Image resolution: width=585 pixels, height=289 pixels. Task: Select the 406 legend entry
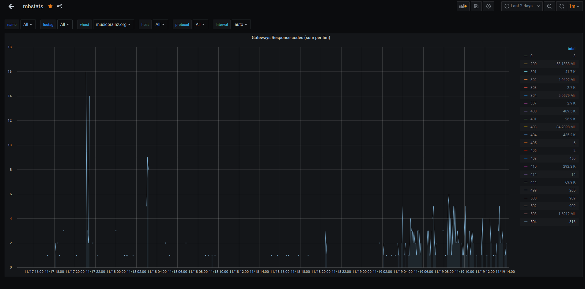click(533, 151)
